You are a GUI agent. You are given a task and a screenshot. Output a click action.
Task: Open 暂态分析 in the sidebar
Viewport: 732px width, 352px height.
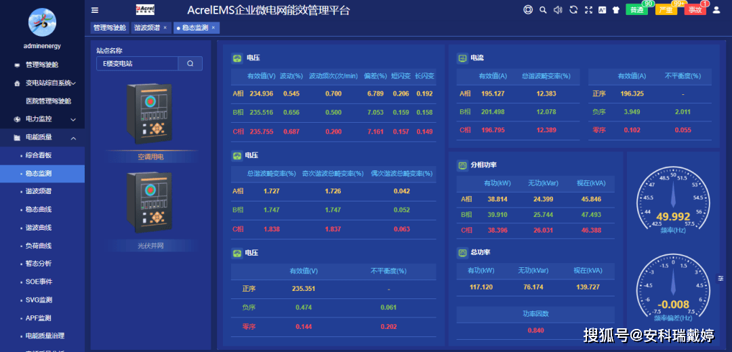click(x=38, y=264)
